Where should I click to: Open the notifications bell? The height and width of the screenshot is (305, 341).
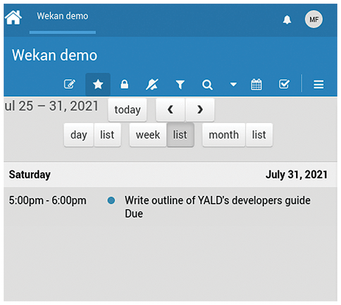(x=287, y=20)
